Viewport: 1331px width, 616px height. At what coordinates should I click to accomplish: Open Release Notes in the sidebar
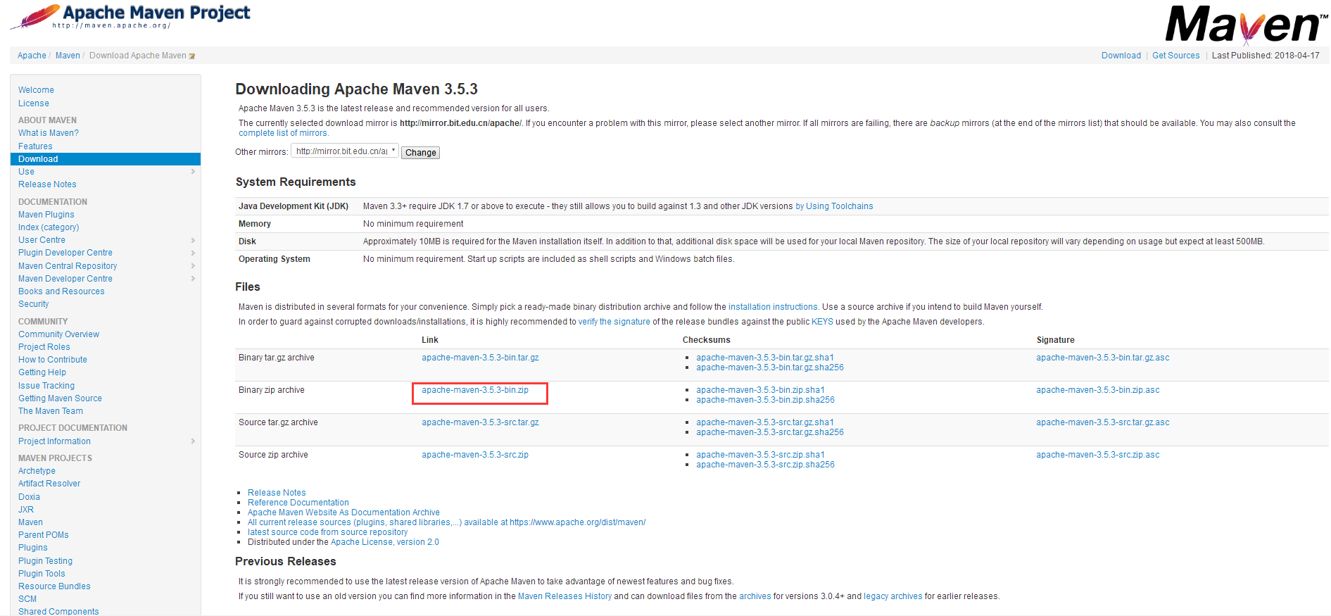click(x=47, y=184)
